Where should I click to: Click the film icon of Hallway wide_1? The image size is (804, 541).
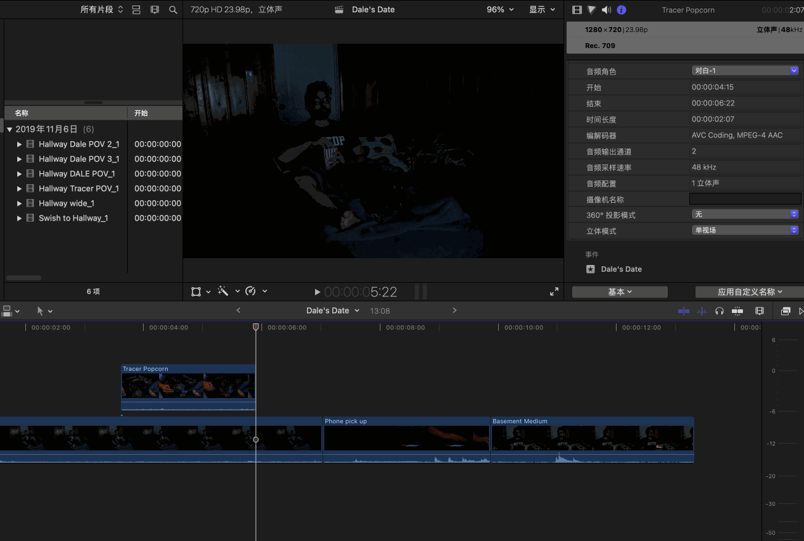(30, 203)
